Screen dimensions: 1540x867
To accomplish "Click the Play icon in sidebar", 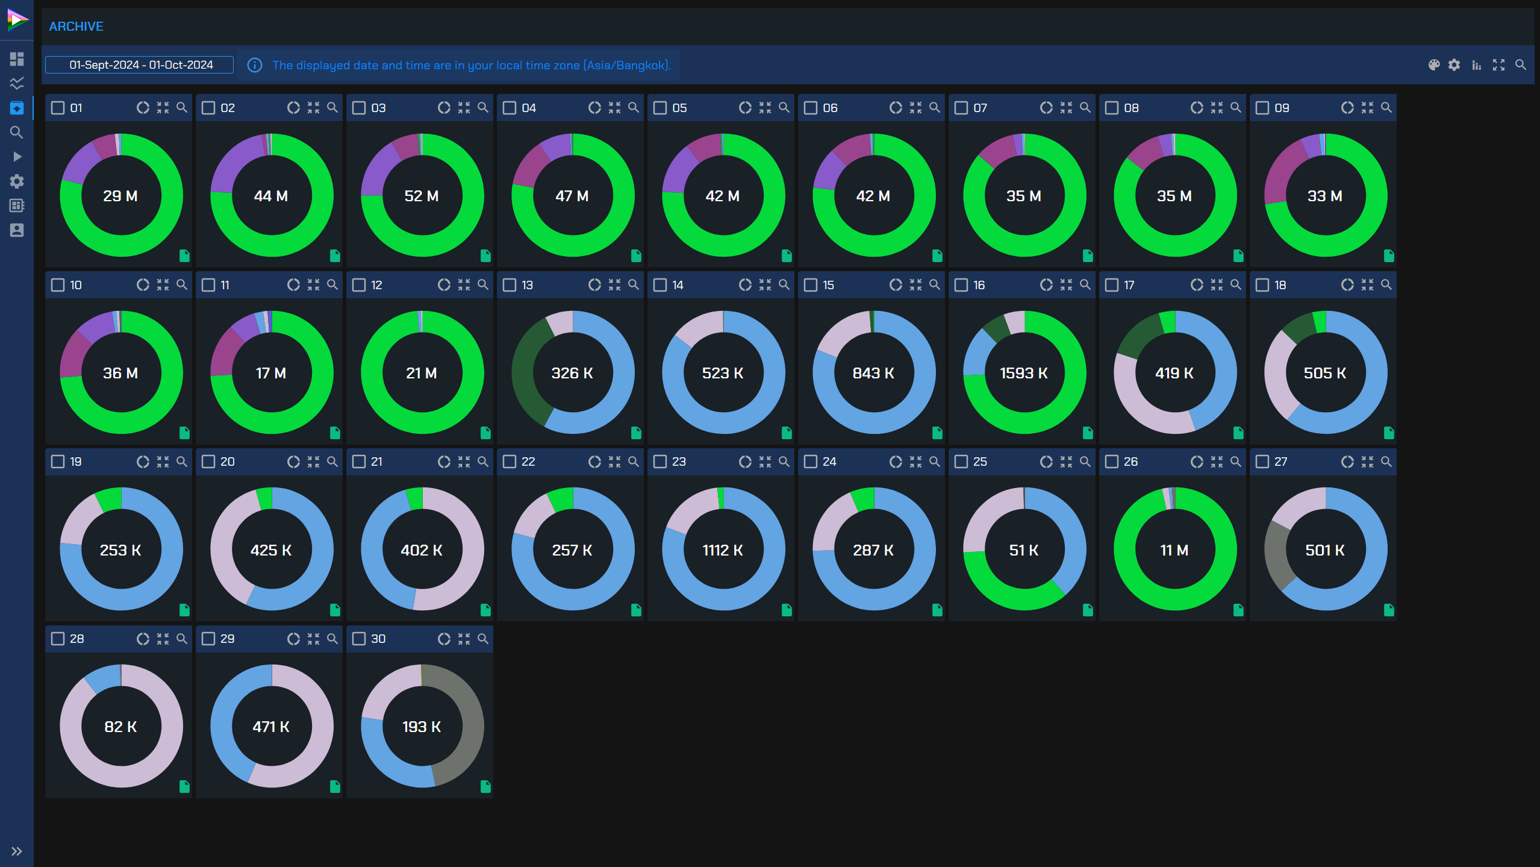I will coord(17,157).
